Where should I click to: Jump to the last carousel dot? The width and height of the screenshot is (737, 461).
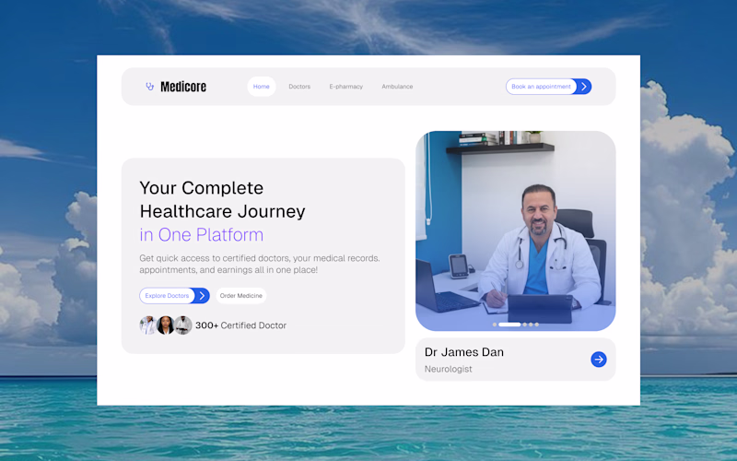[x=537, y=325]
